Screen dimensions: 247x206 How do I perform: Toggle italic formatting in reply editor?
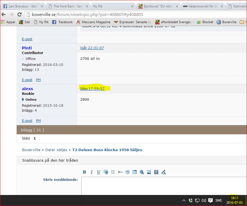(92, 172)
